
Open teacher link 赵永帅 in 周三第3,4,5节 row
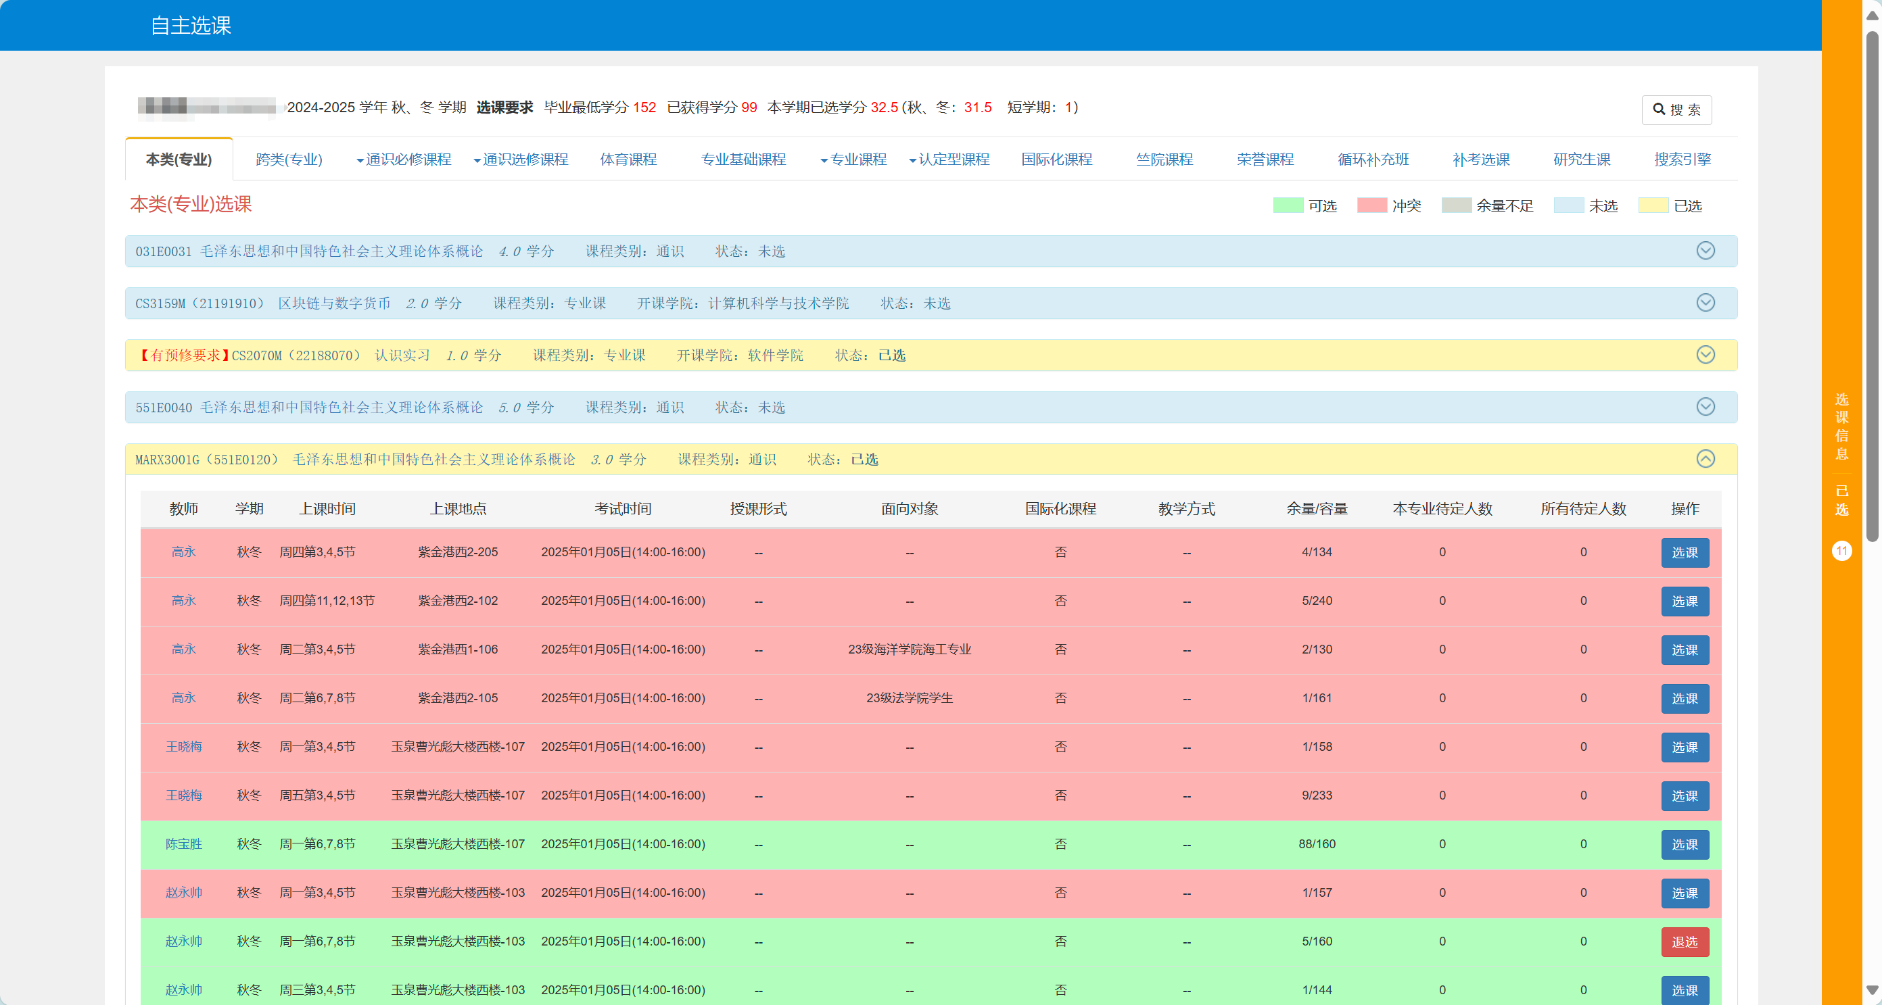tap(183, 990)
